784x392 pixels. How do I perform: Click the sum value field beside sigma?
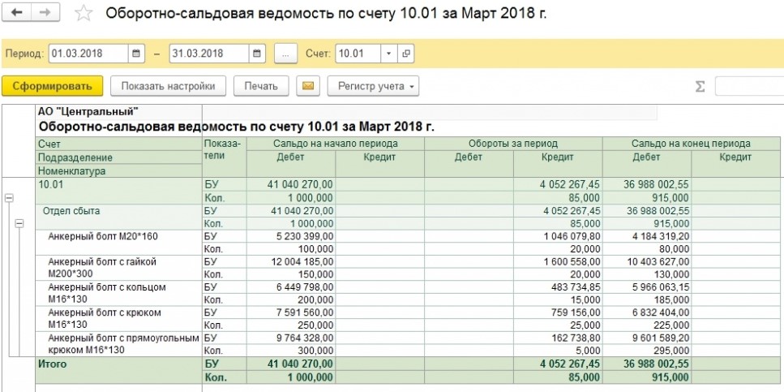pyautogui.click(x=748, y=86)
